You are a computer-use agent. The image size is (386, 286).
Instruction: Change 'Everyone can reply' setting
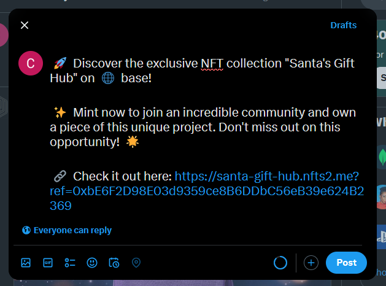[x=67, y=230]
